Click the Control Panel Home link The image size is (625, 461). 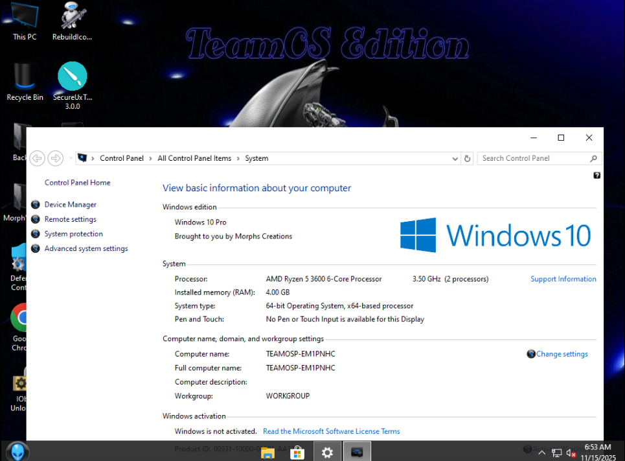[x=77, y=183]
